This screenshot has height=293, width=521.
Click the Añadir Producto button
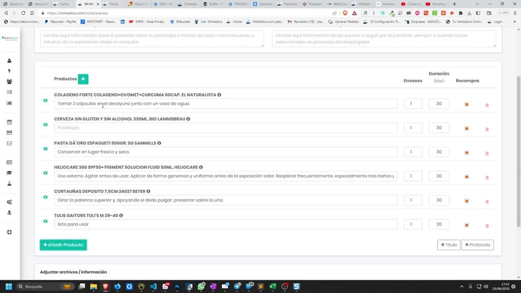[63, 245]
